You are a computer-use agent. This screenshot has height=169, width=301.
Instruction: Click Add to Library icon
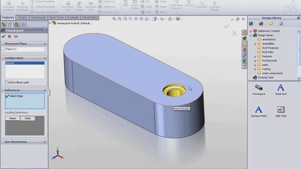[x=251, y=23]
